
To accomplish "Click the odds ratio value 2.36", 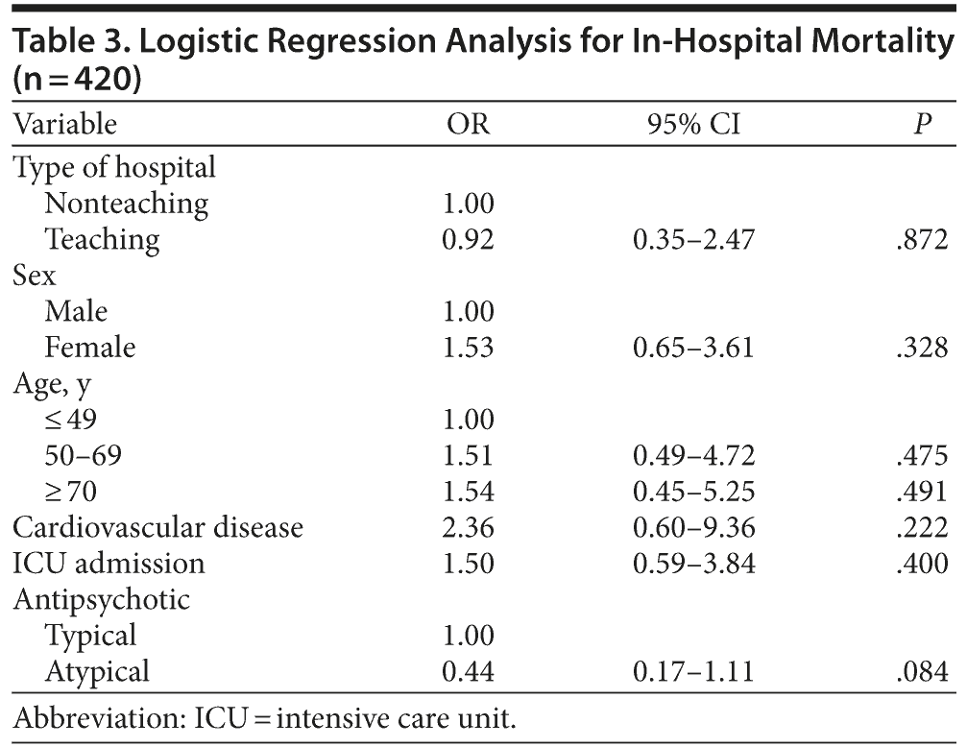I will pyautogui.click(x=468, y=527).
